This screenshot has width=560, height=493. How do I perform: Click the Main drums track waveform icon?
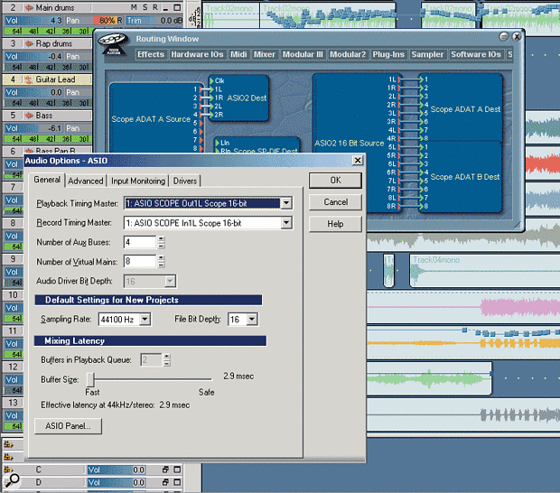point(29,7)
